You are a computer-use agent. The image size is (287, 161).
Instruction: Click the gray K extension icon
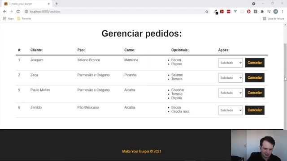(x=255, y=12)
